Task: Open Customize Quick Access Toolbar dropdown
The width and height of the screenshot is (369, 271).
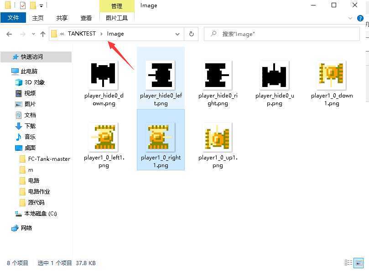Action: (42, 5)
